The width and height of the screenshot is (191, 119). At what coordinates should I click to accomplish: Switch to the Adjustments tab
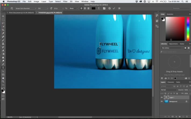173,44
